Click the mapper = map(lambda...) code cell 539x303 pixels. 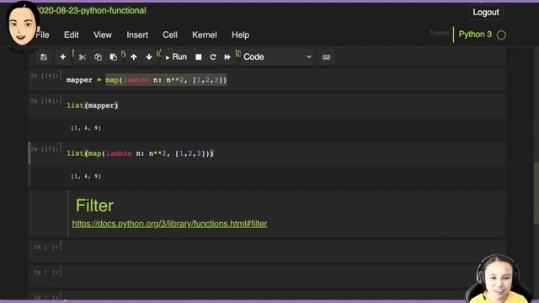[286, 80]
